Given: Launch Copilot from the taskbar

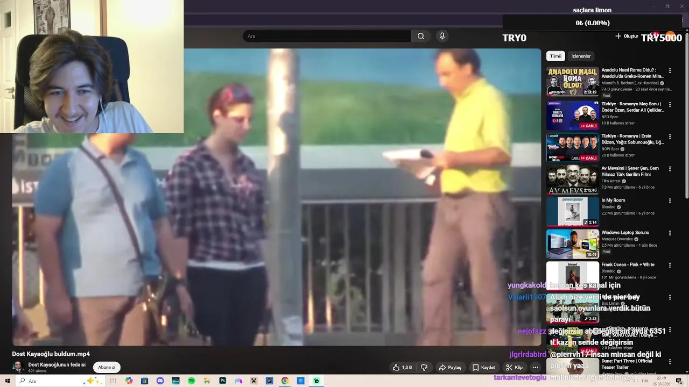Looking at the screenshot, I should pyautogui.click(x=129, y=381).
